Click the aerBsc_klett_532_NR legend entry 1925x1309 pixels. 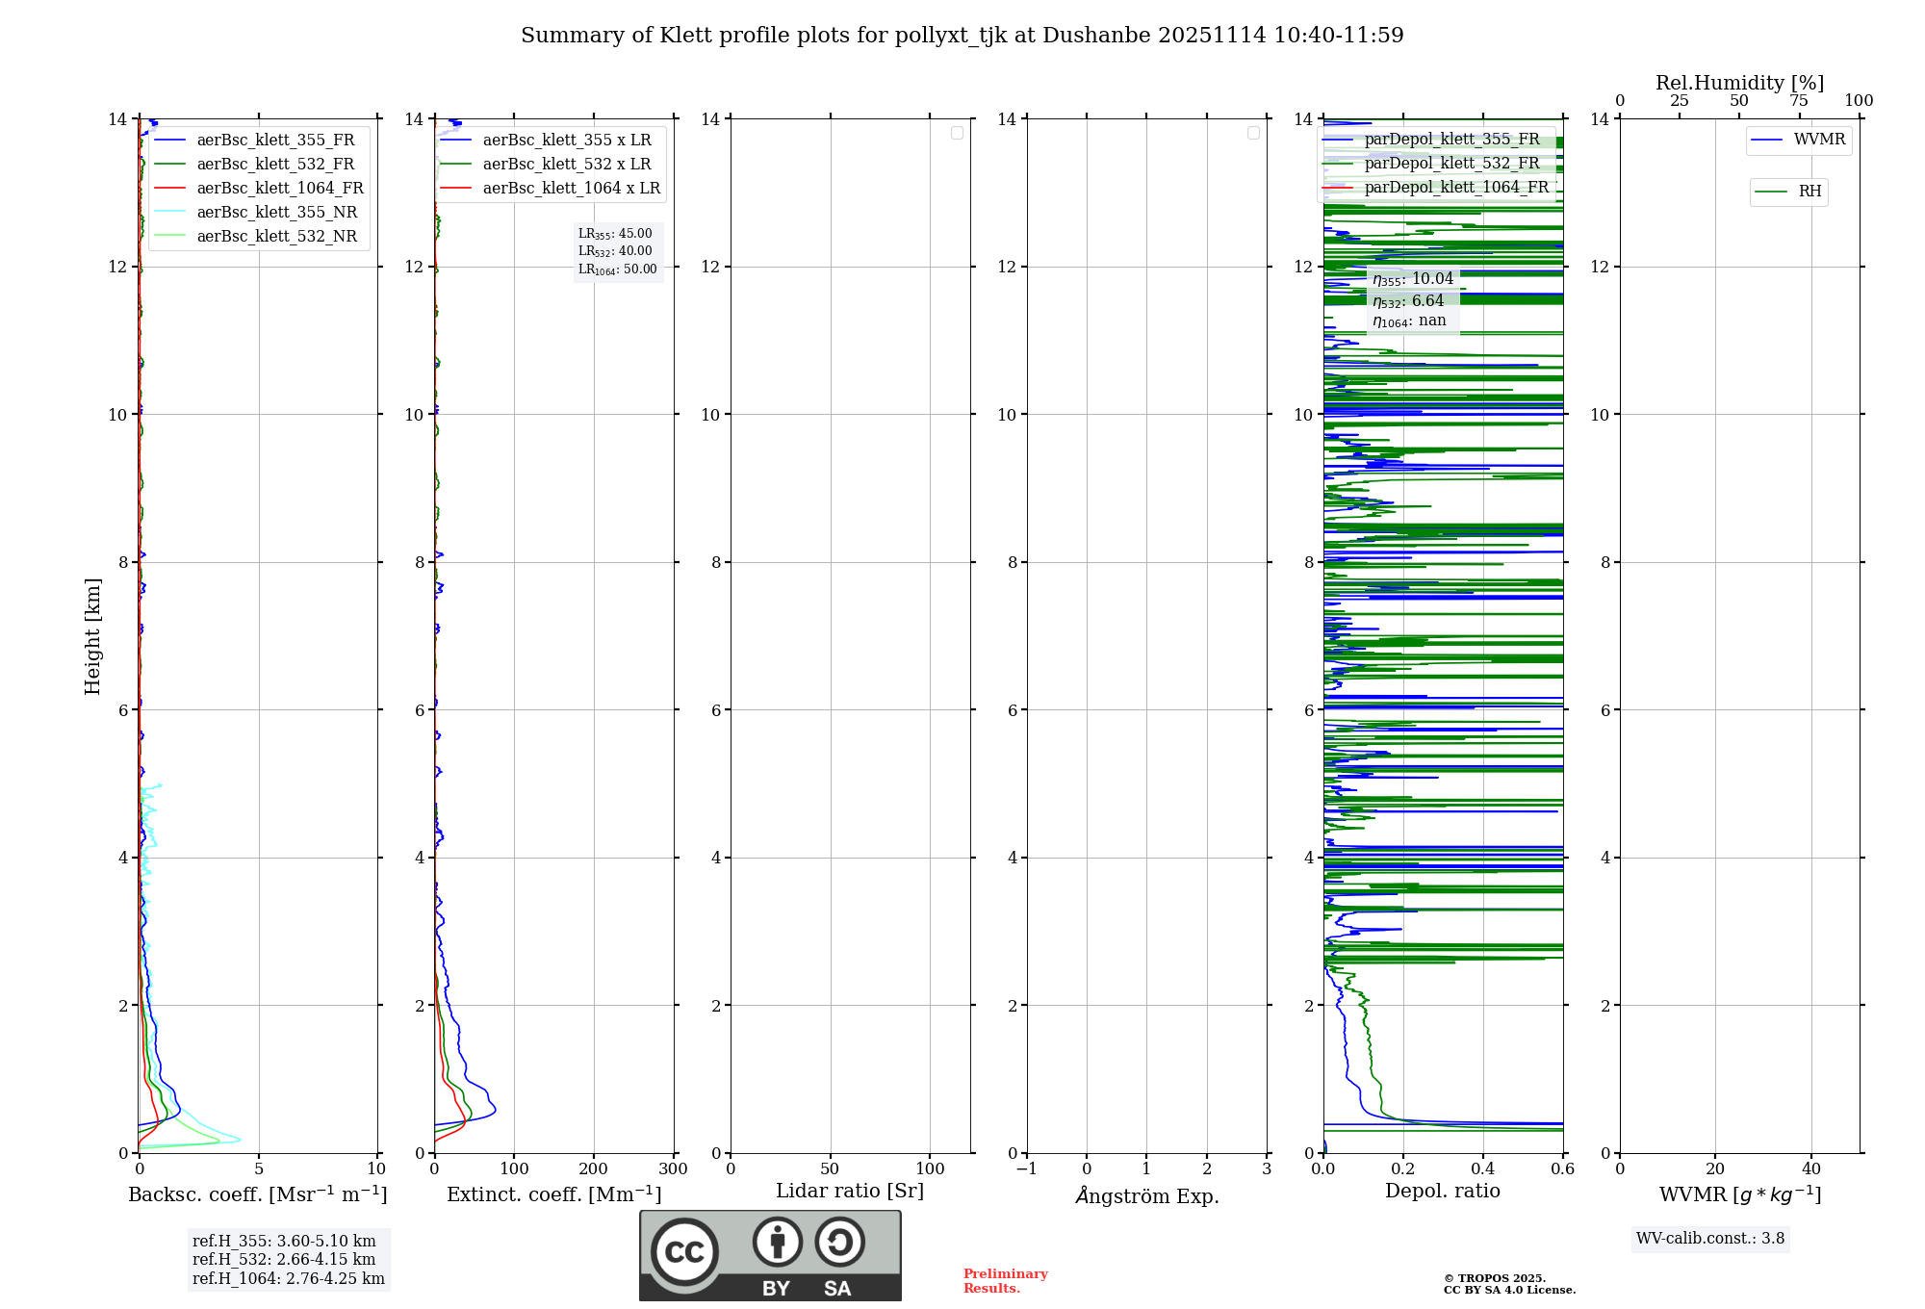(276, 236)
